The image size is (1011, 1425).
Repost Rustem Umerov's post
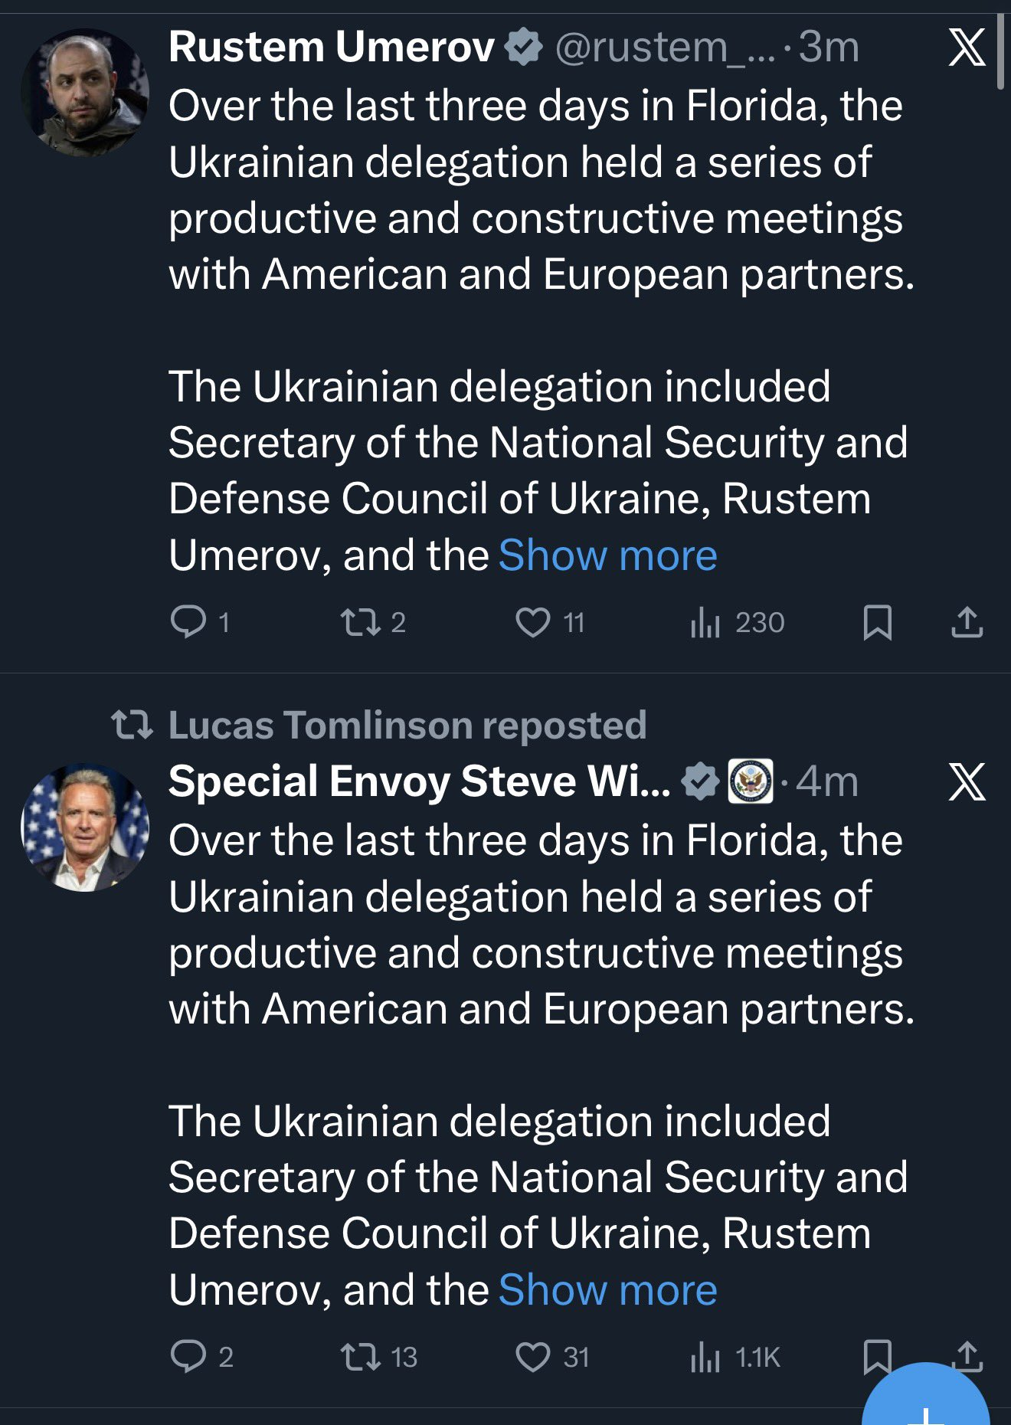tap(360, 622)
